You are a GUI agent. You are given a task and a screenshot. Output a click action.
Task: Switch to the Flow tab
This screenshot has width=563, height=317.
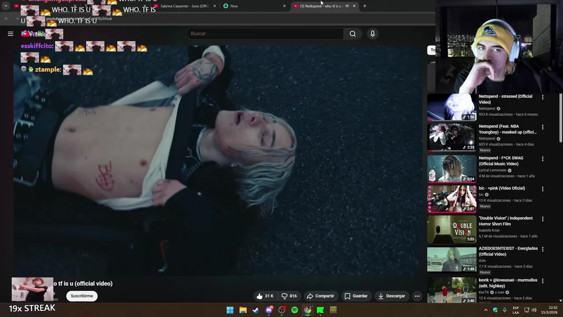pos(253,6)
